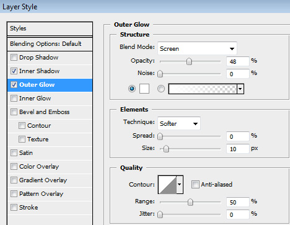
Task: Select the Stroke style row
Action: pyautogui.click(x=50, y=207)
